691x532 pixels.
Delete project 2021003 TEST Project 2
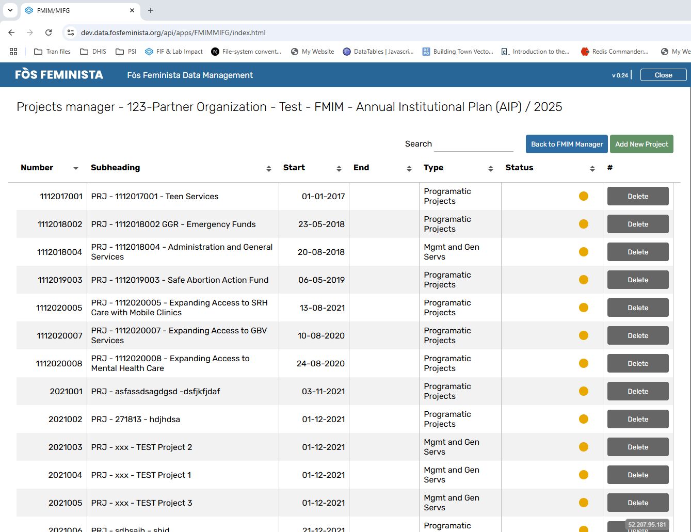coord(638,447)
